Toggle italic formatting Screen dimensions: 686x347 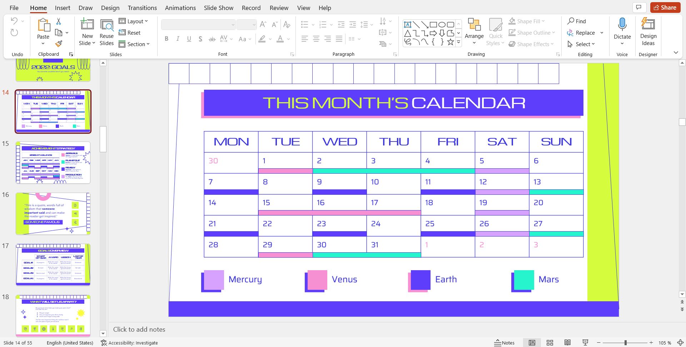tap(178, 39)
